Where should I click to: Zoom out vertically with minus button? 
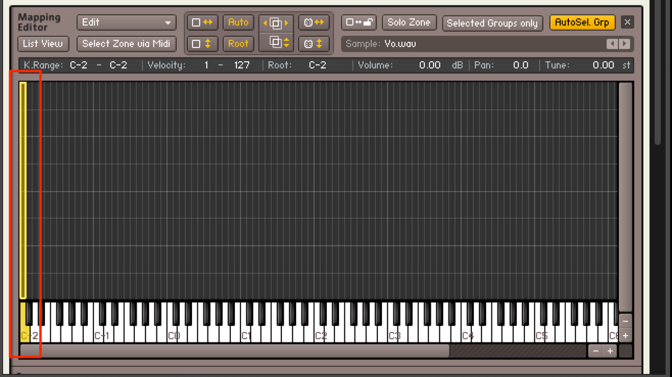coord(626,321)
